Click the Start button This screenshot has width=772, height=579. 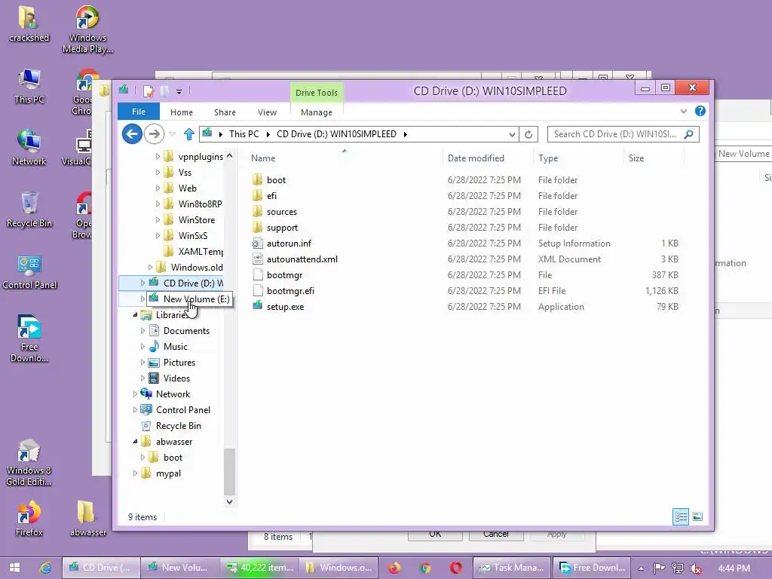(14, 568)
